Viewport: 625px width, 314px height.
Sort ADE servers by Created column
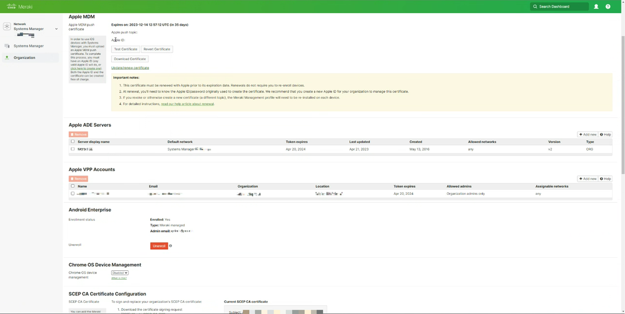click(416, 142)
